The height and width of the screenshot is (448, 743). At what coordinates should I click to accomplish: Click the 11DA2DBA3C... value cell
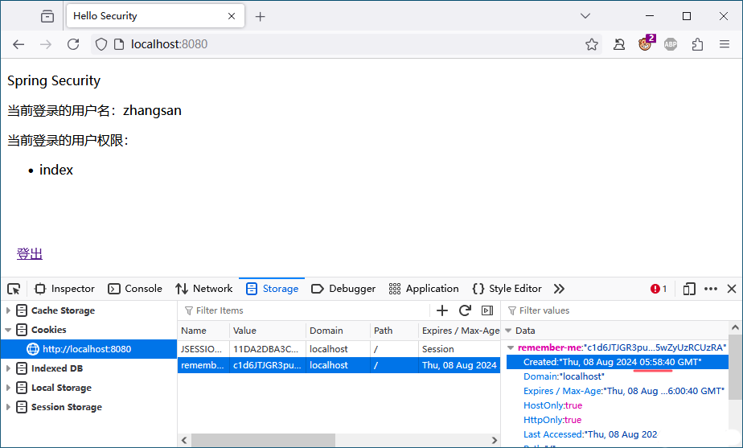[268, 349]
